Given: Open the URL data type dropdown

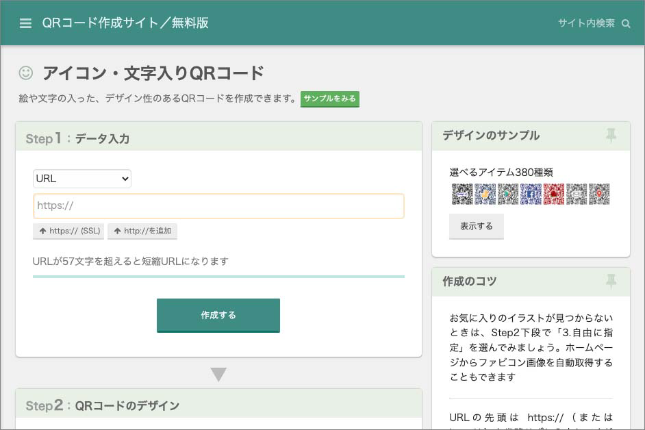Looking at the screenshot, I should click(x=82, y=178).
